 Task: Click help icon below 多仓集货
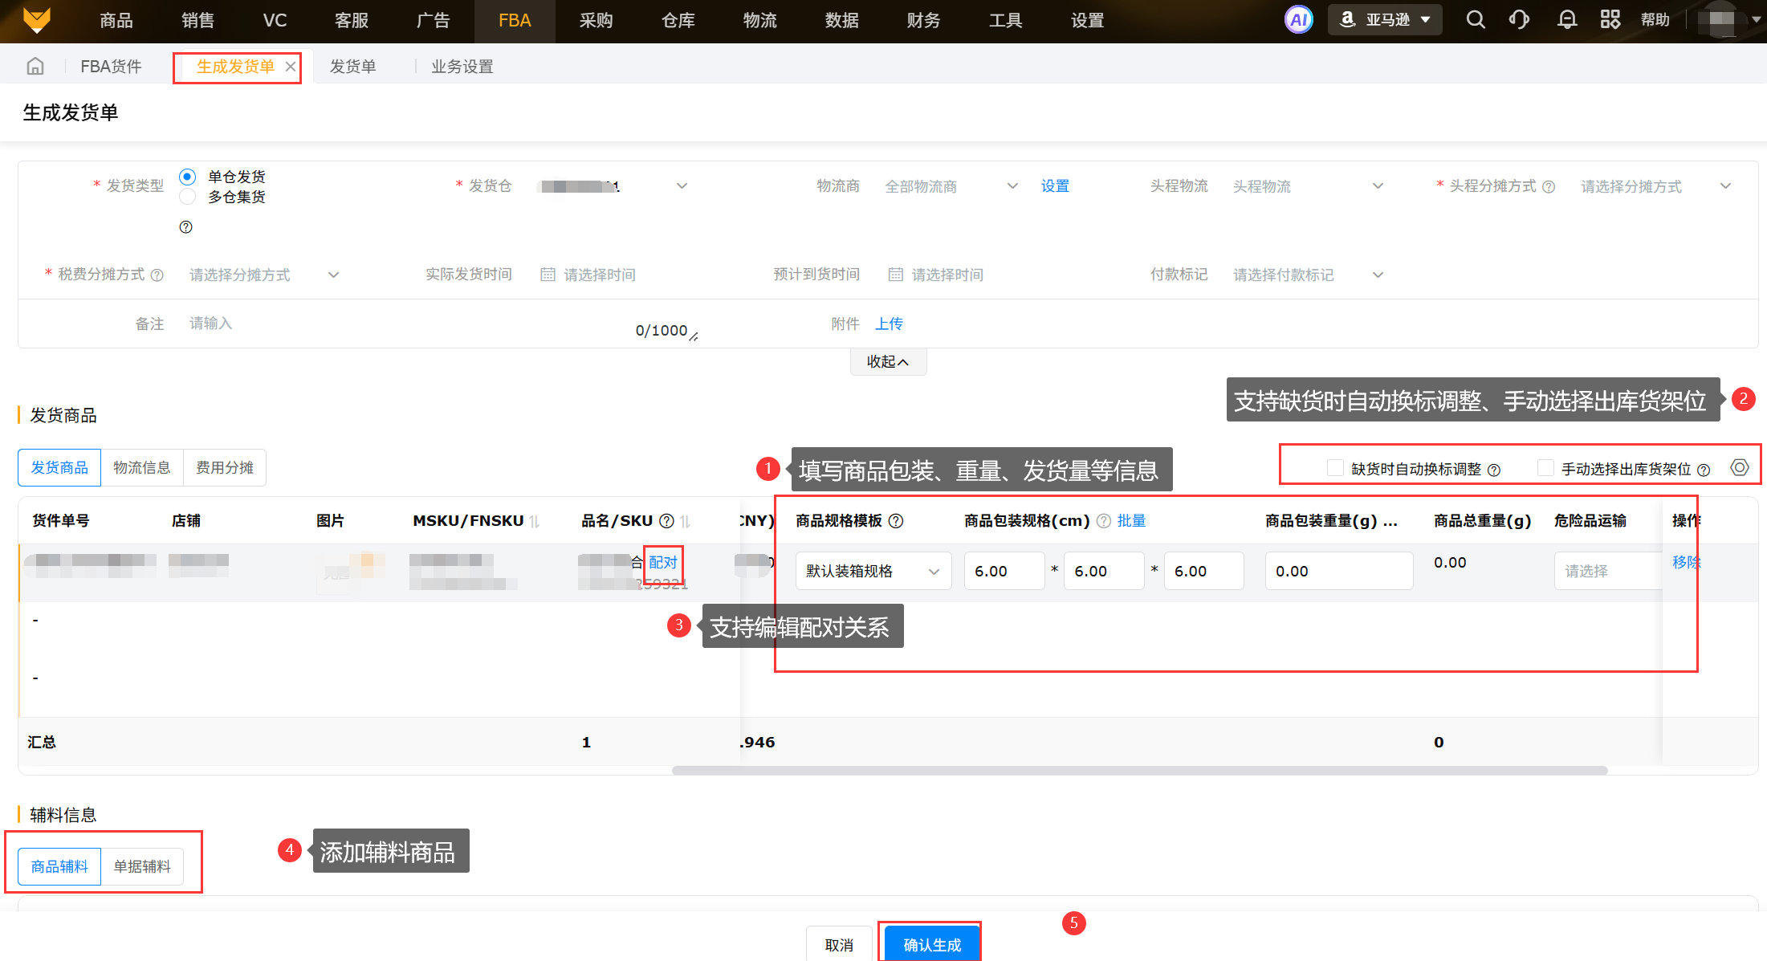click(x=186, y=227)
